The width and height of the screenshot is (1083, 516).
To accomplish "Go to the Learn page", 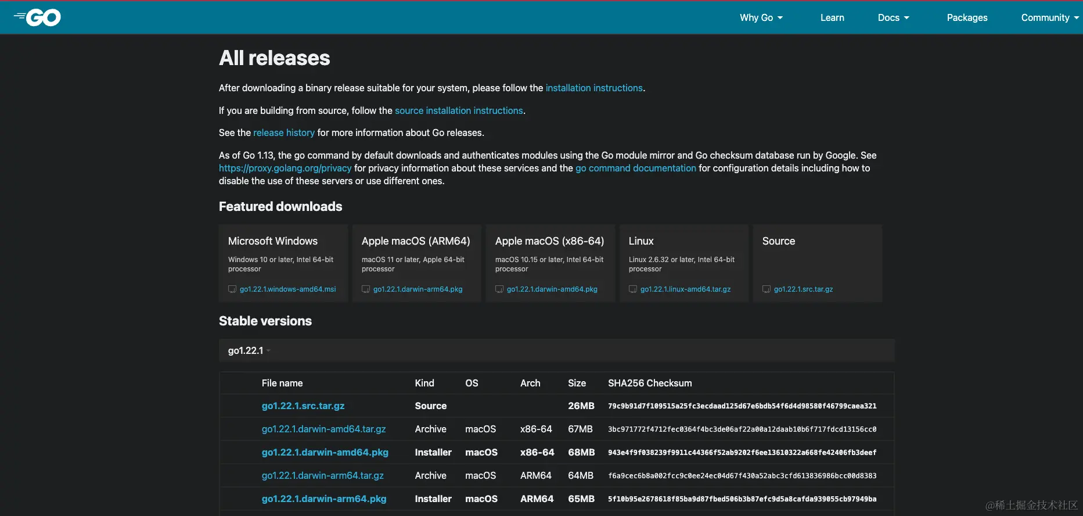I will (832, 18).
